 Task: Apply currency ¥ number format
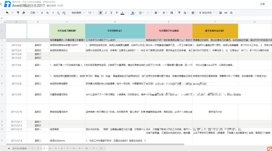coord(42,13)
